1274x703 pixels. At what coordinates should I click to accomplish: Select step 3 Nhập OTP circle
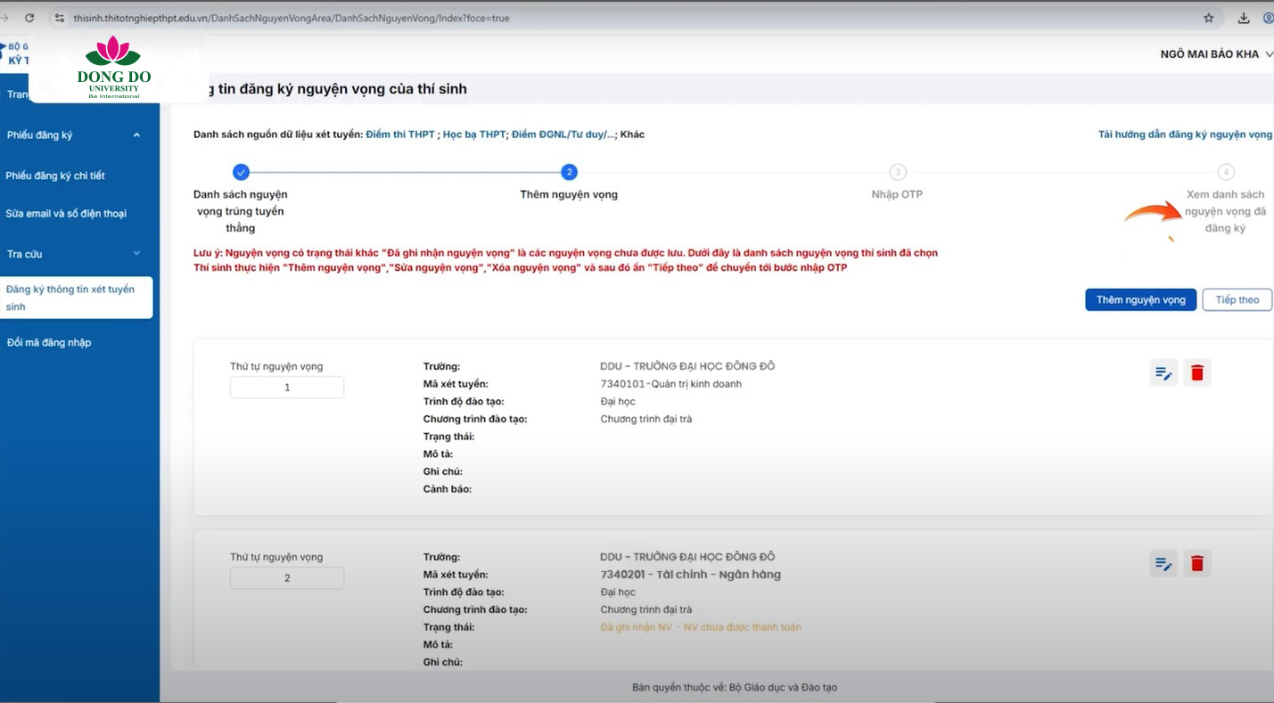(x=897, y=172)
